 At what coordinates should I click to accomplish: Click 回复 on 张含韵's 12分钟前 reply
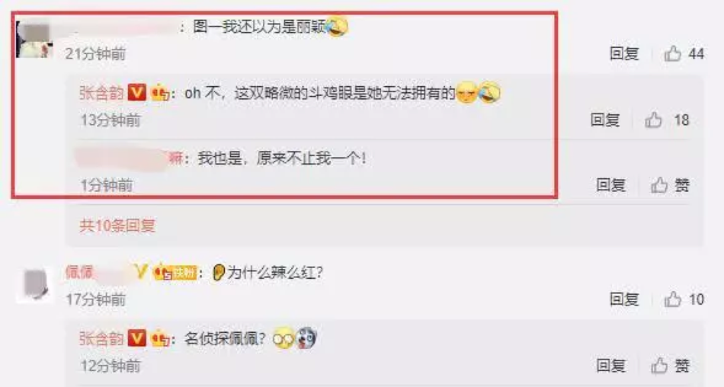(x=611, y=366)
